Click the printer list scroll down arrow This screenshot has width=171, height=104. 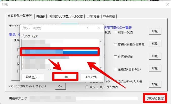(101, 68)
